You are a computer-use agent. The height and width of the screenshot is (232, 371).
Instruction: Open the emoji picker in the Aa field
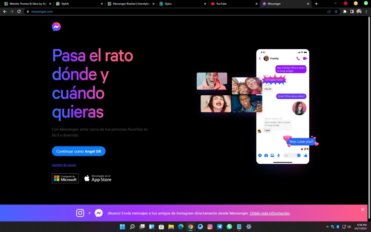coord(299,155)
